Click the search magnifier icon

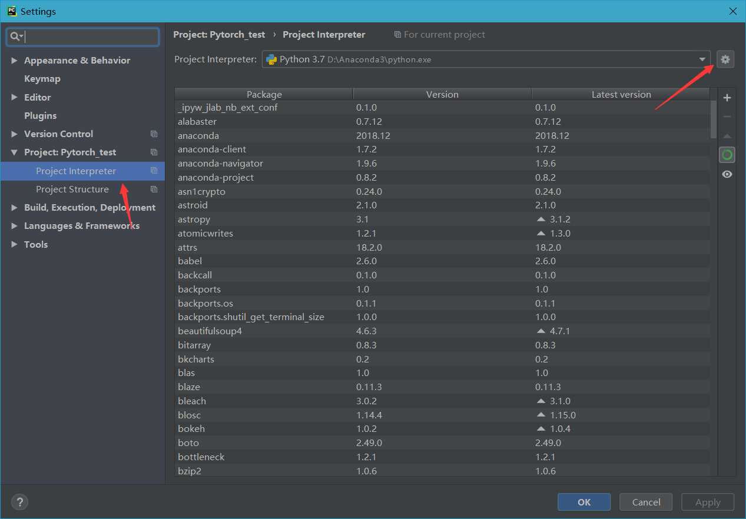point(16,36)
